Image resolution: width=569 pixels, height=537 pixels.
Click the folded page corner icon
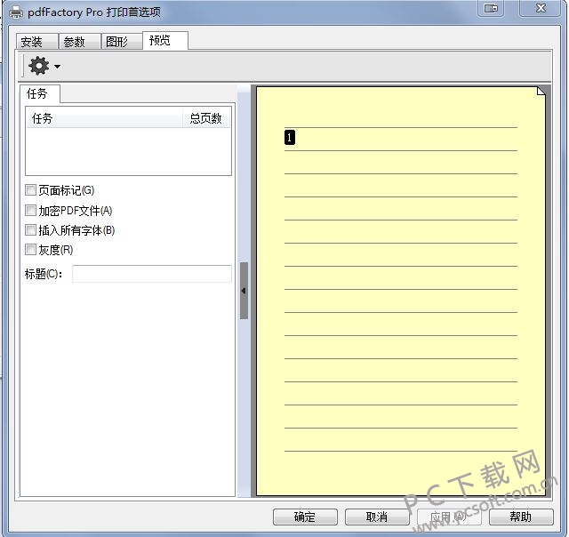pyautogui.click(x=541, y=91)
